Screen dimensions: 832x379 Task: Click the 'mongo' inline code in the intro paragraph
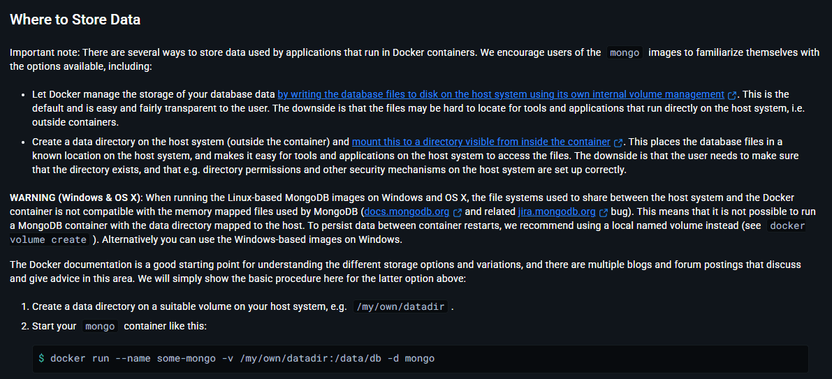click(625, 52)
